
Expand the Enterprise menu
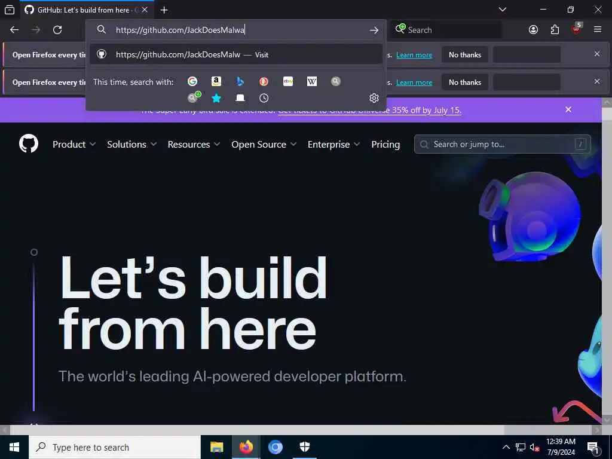coord(333,145)
